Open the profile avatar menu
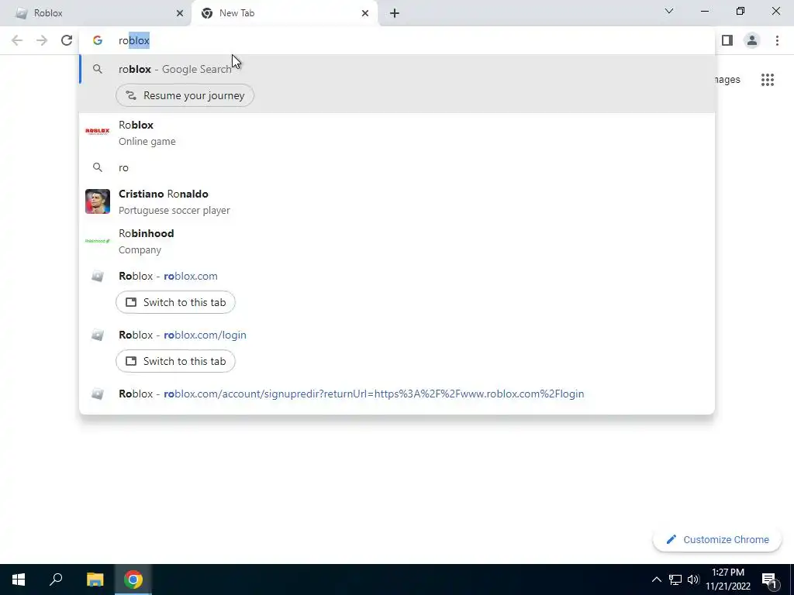Screen dimensions: 794x595 [752, 40]
